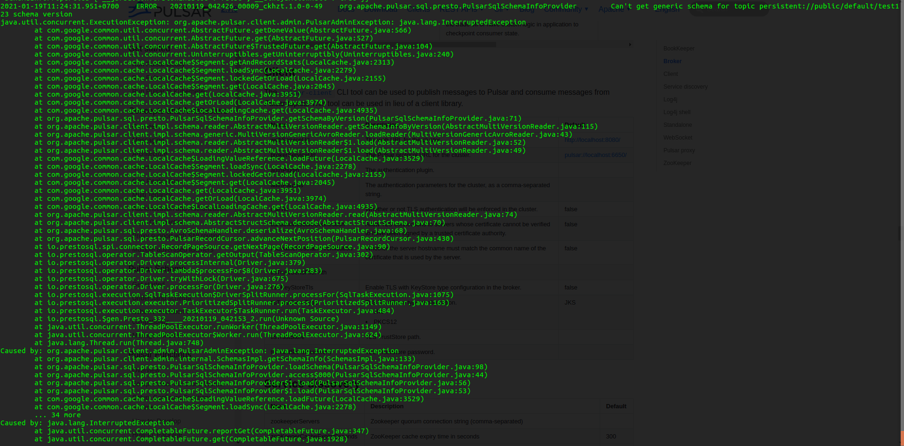
Task: Navigate to Standalone sidebar section
Action: 677,125
